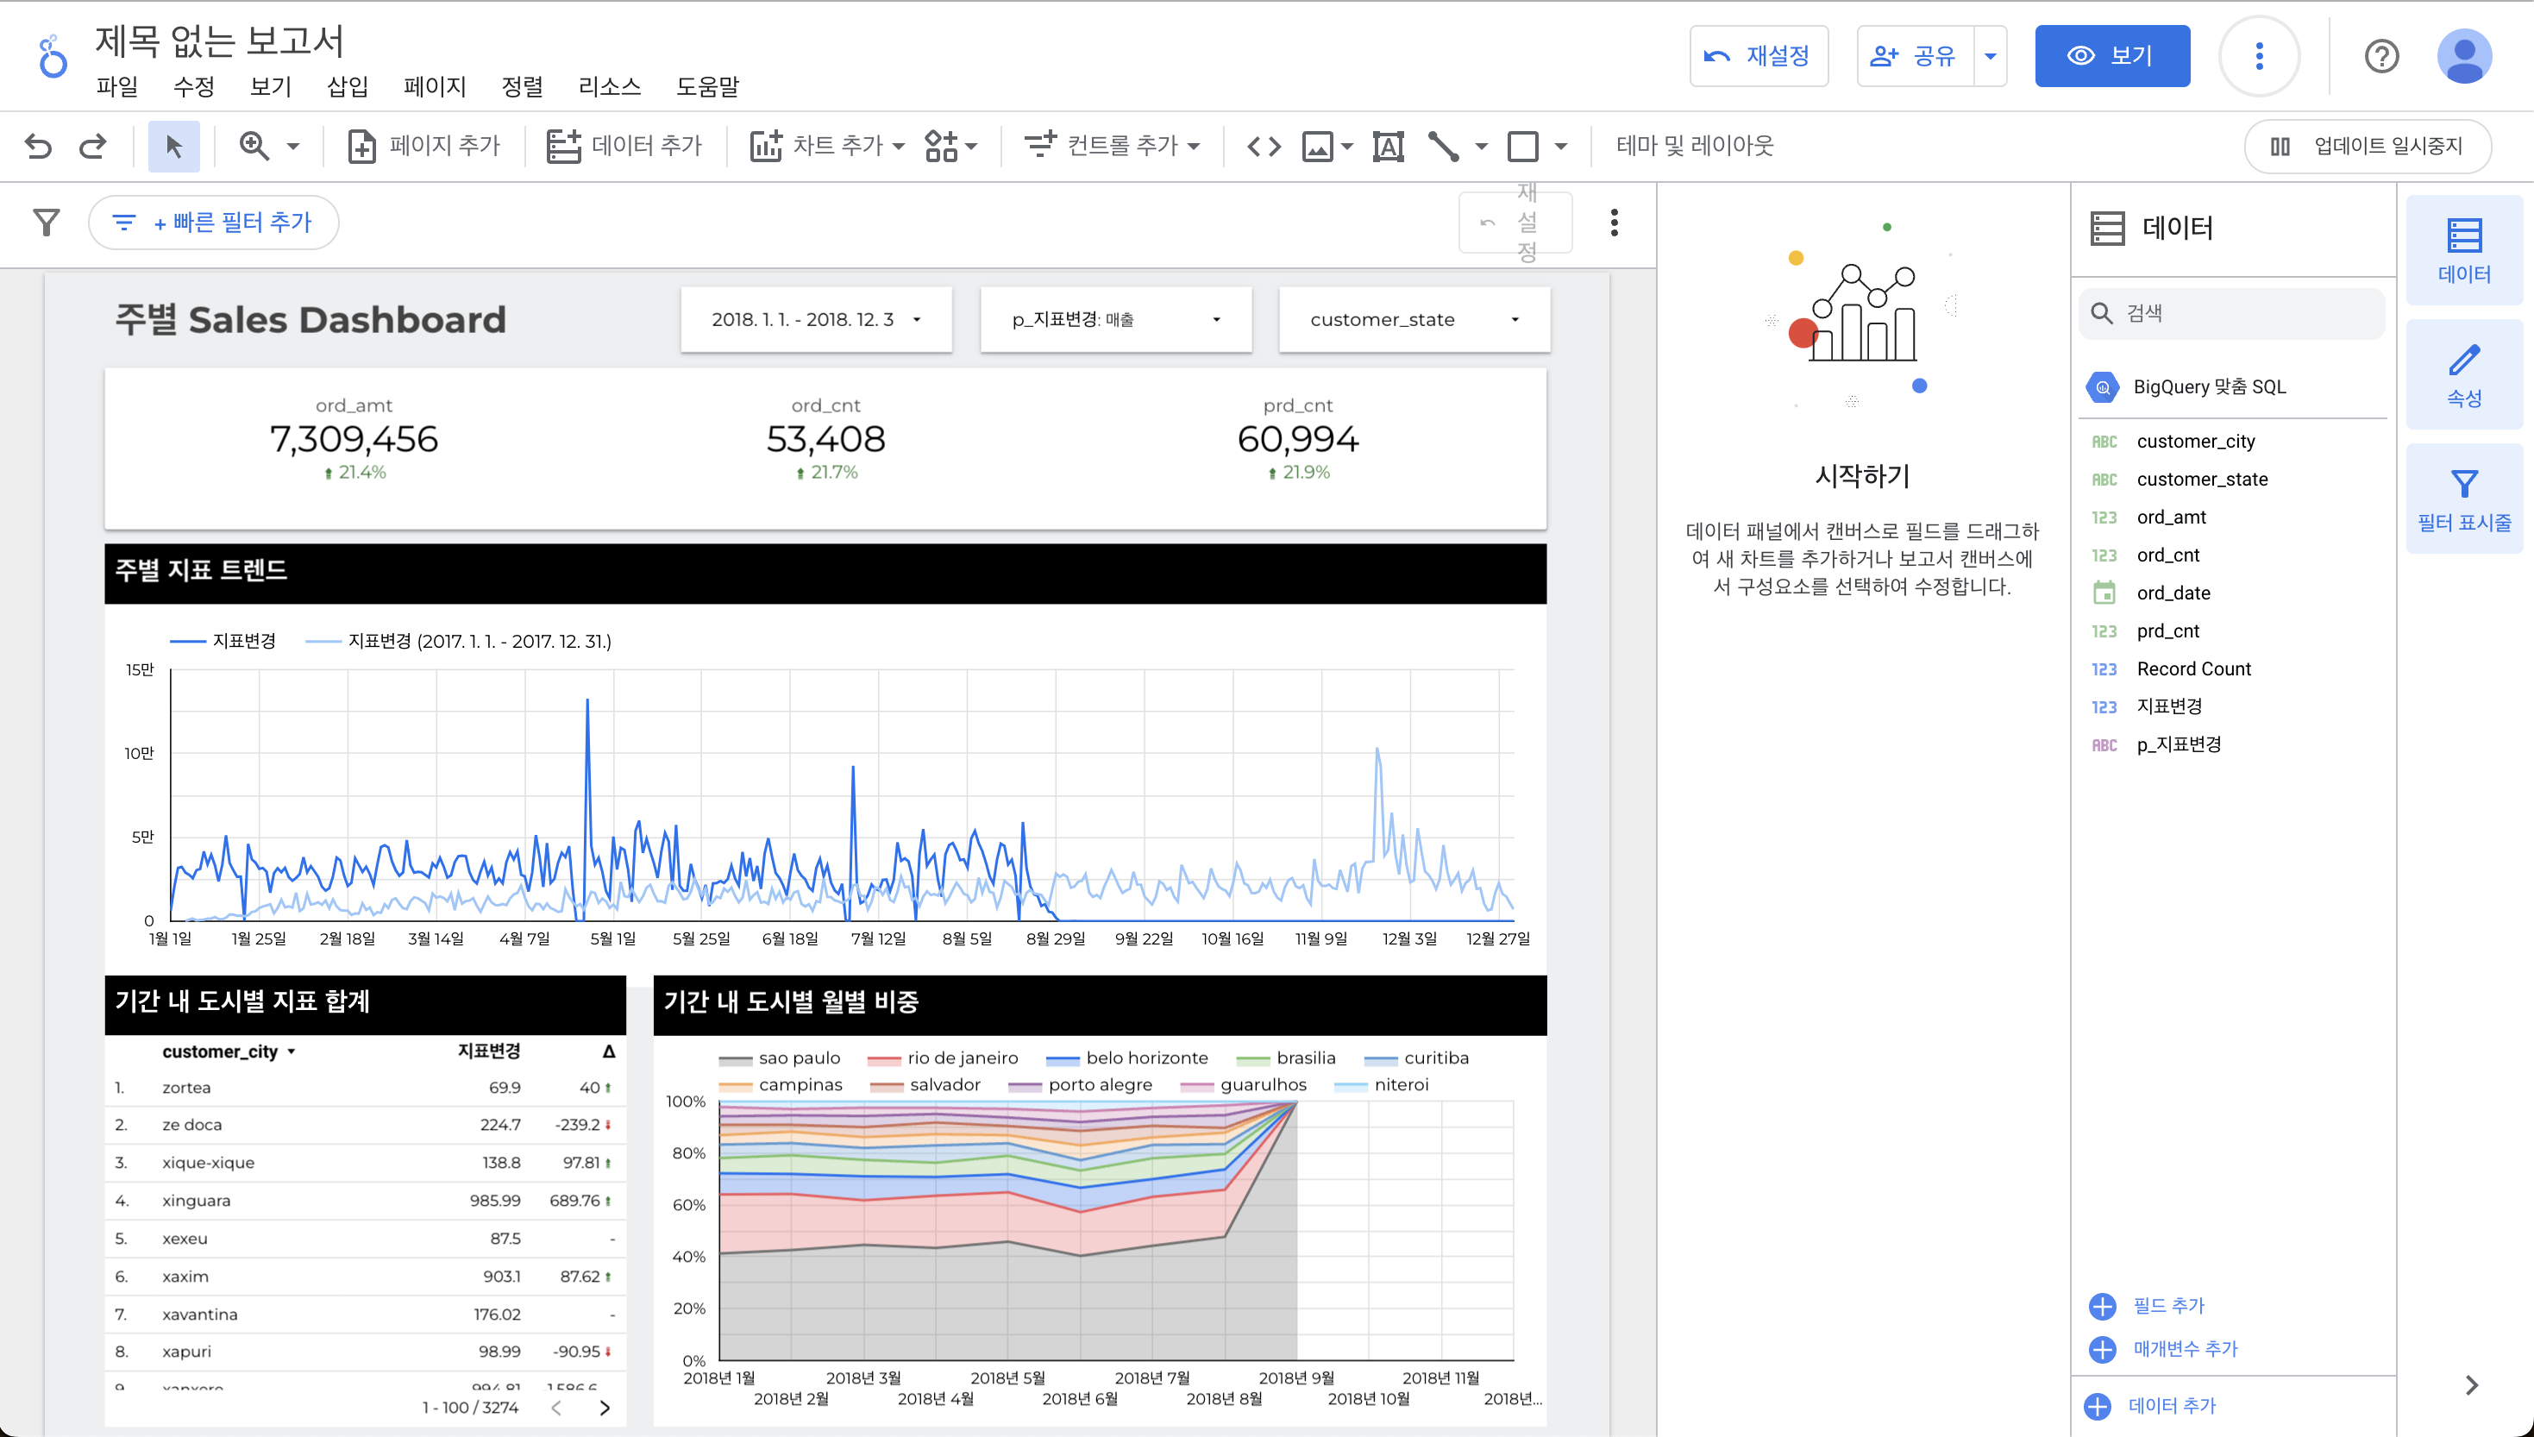This screenshot has height=1437, width=2534.
Task: Click the undo arrow icon
Action: [37, 146]
